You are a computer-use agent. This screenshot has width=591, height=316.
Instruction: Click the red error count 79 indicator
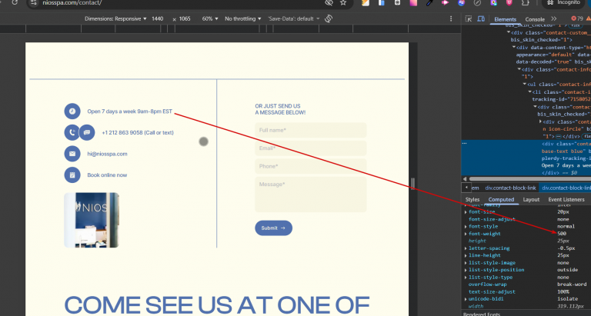coord(576,18)
